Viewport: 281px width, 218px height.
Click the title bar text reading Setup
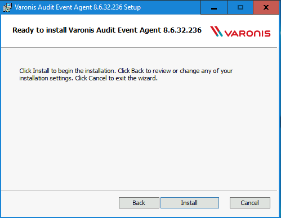(132, 7)
